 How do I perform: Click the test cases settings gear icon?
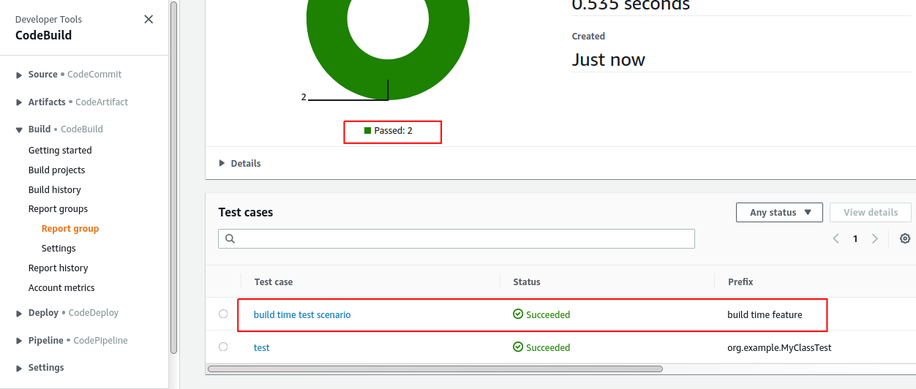(905, 238)
